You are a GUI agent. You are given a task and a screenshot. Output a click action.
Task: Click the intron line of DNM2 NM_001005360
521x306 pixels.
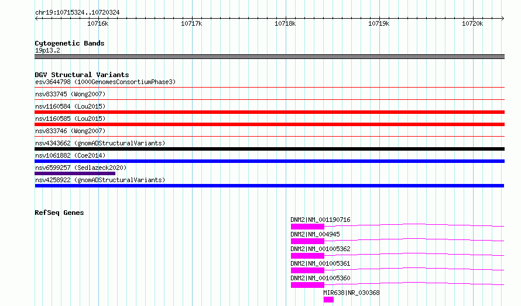[414, 283]
